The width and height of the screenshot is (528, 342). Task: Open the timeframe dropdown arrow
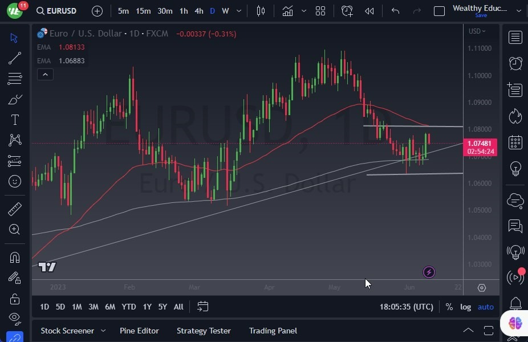[238, 11]
